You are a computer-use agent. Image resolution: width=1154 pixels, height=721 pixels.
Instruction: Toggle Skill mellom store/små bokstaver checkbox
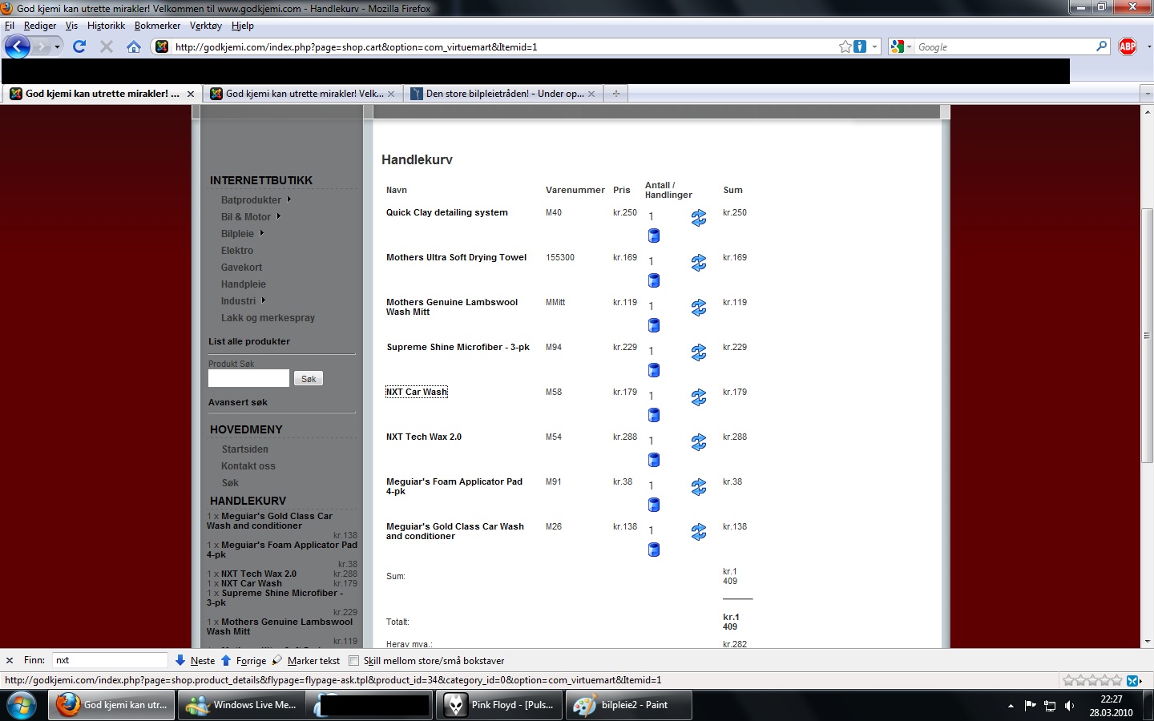(x=353, y=661)
